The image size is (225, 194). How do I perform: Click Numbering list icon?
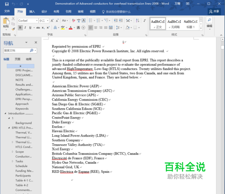coord(98,21)
